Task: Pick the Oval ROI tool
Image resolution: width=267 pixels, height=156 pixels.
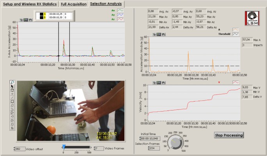Action: (x=12, y=124)
